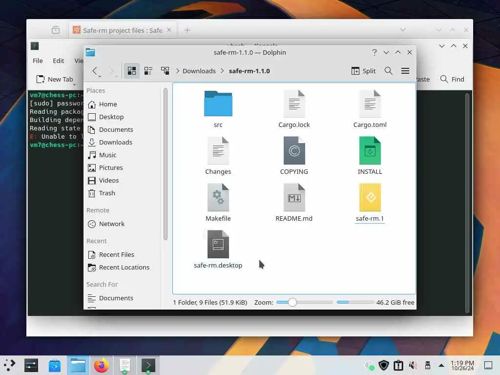Go forward in Dolphin
Image resolution: width=500 pixels, height=375 pixels.
coord(112,71)
